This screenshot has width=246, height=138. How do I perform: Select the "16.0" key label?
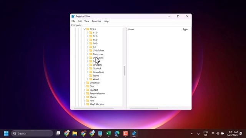point(95,43)
